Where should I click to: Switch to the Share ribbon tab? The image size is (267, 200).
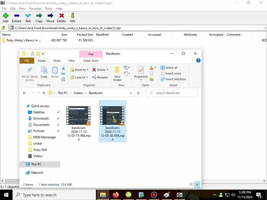click(x=57, y=61)
